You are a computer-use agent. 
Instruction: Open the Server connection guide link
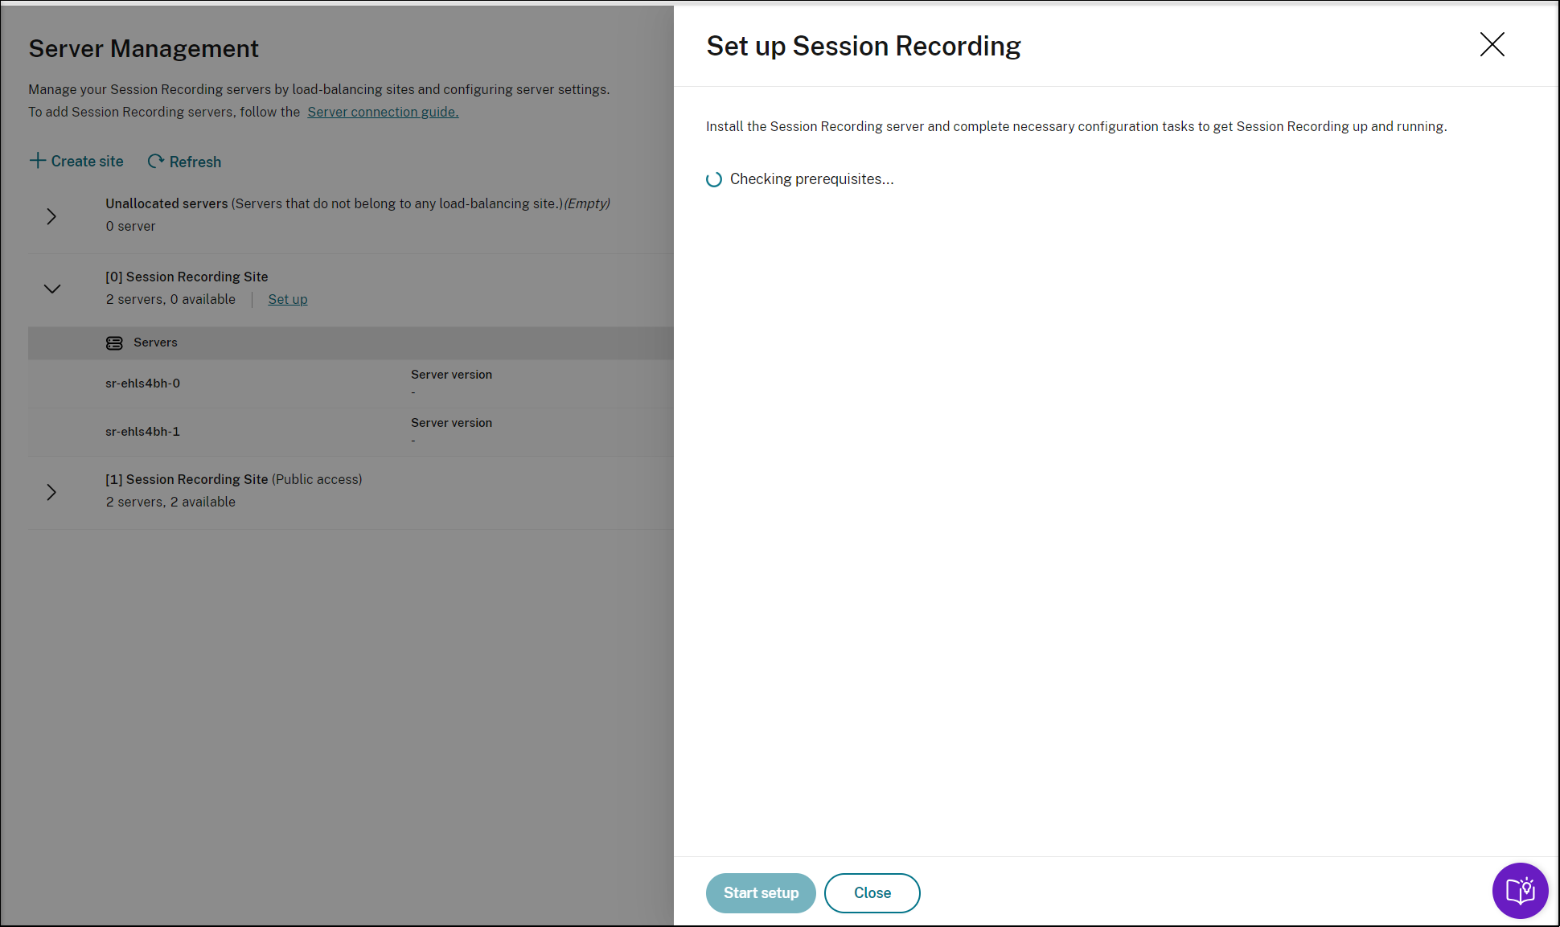[x=383, y=112]
